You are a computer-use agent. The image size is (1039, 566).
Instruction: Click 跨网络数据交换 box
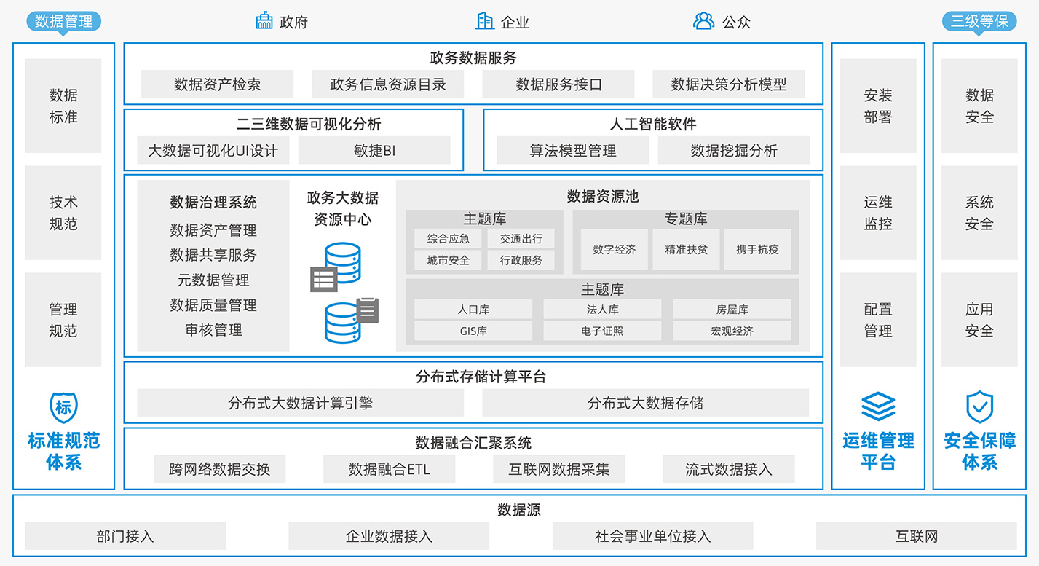pos(219,468)
